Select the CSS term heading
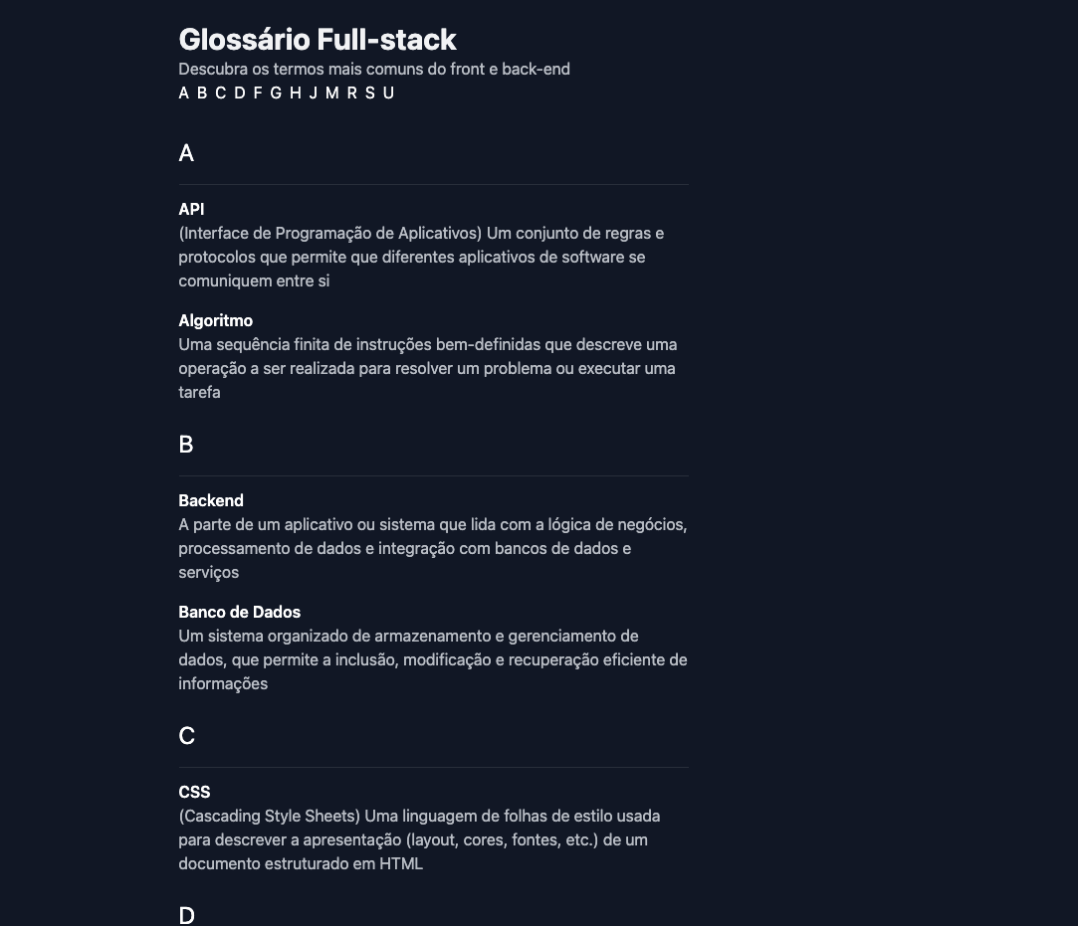 pyautogui.click(x=194, y=792)
